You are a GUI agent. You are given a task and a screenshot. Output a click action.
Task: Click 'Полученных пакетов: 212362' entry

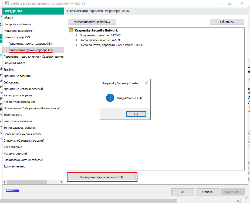click(x=100, y=35)
